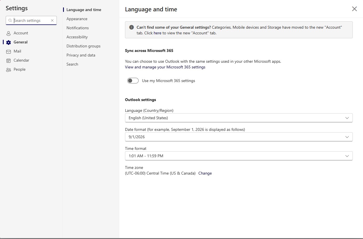Image resolution: width=363 pixels, height=239 pixels.
Task: Open the Accessibility tab
Action: coord(77,37)
